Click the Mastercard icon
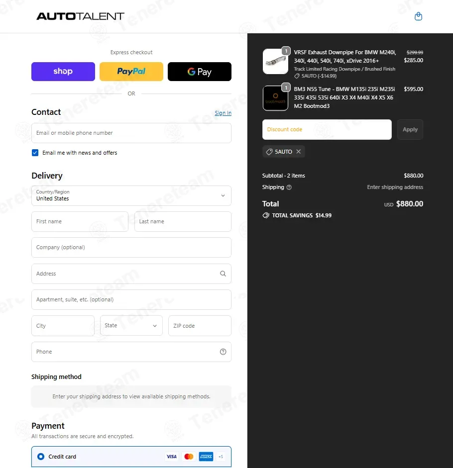 click(x=189, y=457)
